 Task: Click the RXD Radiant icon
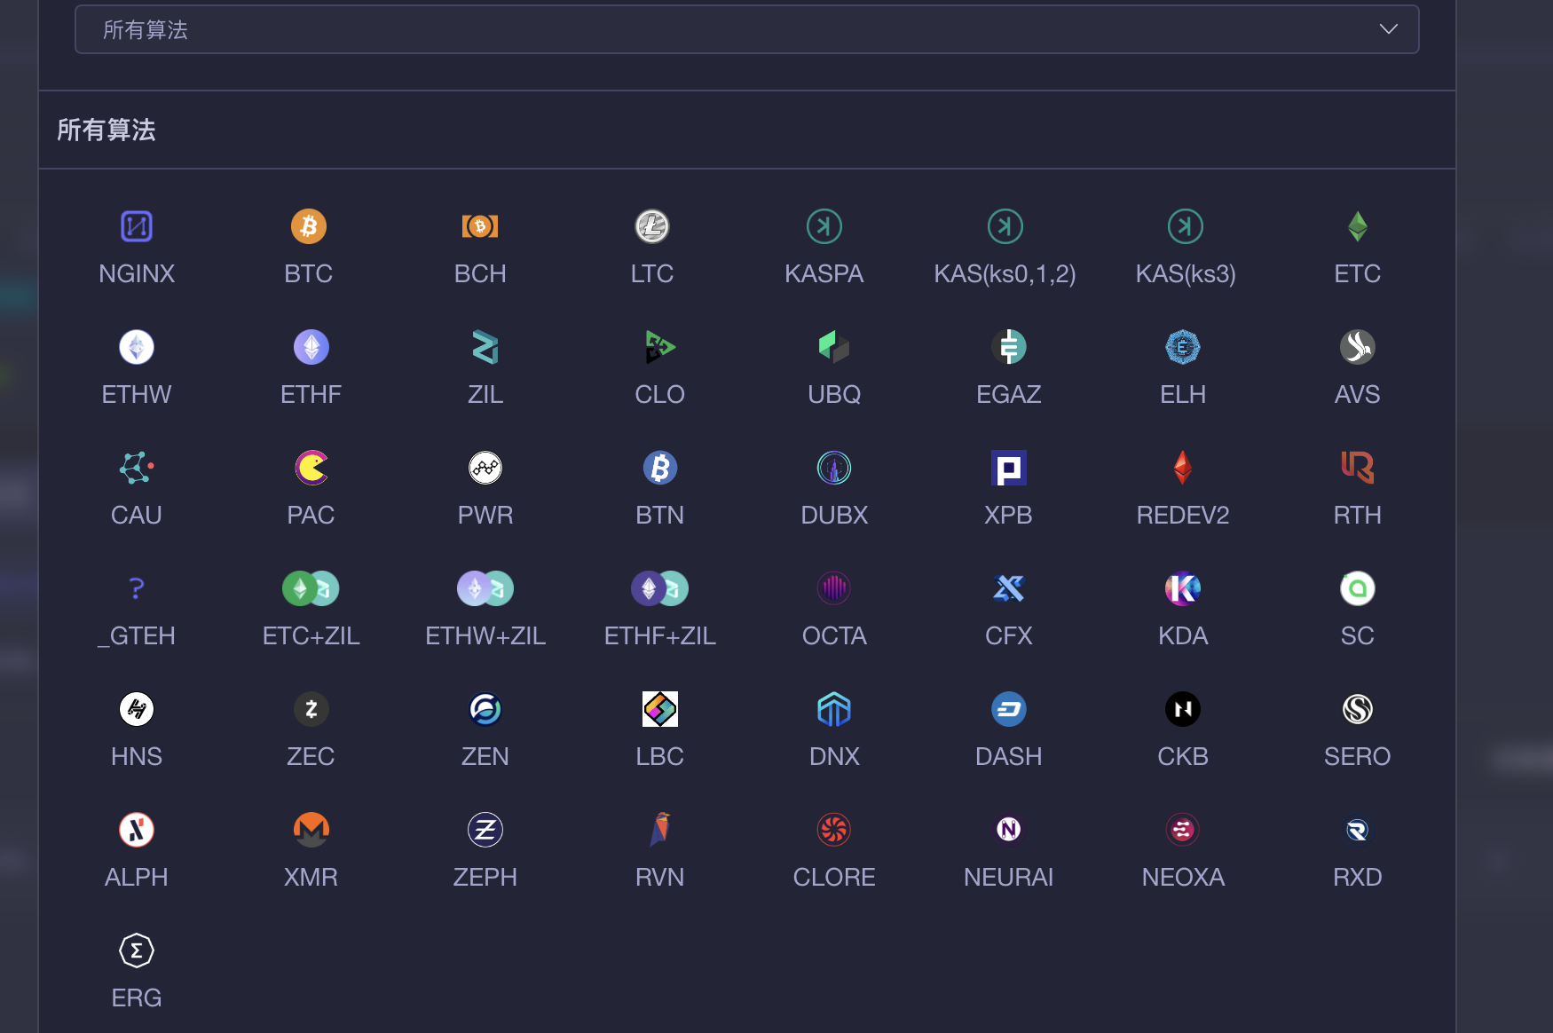1358,830
